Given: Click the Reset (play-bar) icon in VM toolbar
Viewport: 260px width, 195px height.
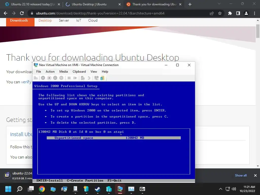Looking at the screenshot, I should [x=75, y=78].
